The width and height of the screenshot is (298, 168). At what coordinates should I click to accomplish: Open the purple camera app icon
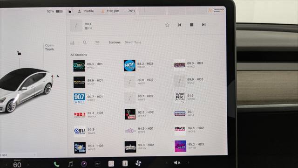[84, 164]
